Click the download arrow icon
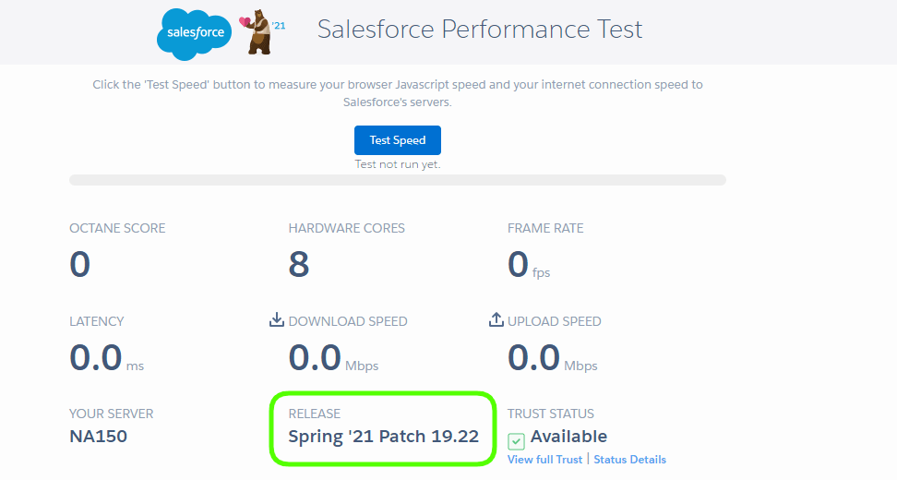Viewport: 897px width, 480px height. 276,319
